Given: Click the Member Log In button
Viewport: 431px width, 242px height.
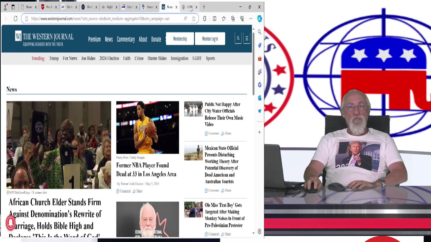Looking at the screenshot, I should click(210, 39).
